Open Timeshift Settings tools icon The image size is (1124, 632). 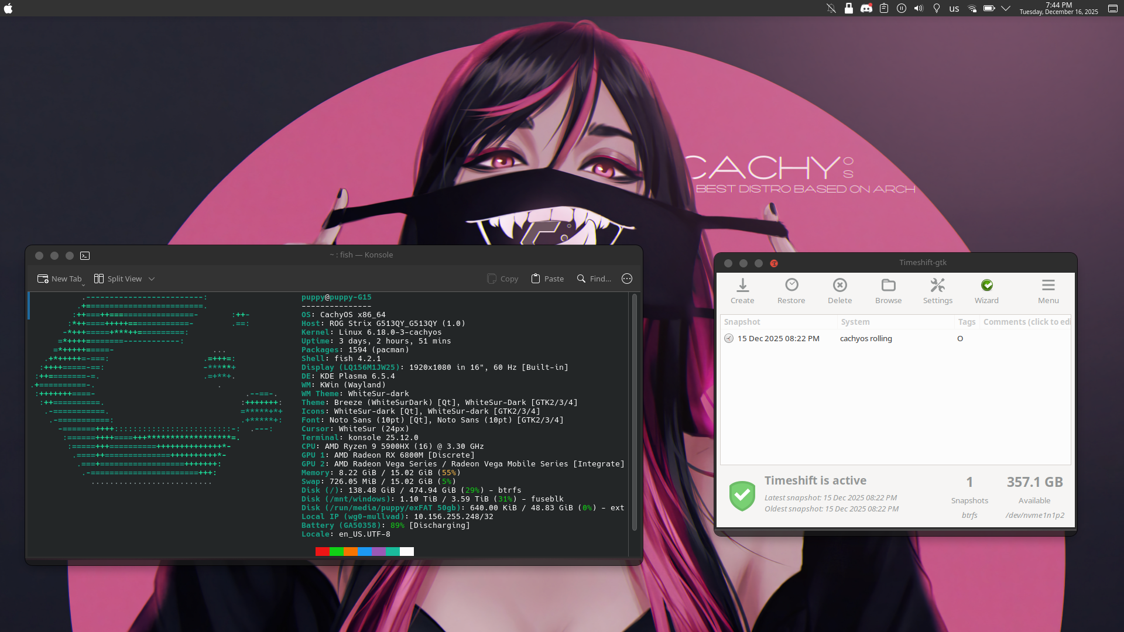pos(938,286)
